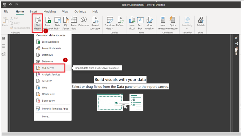Expand the Recent sources dropdown
244x138 pixels.
pos(95,29)
